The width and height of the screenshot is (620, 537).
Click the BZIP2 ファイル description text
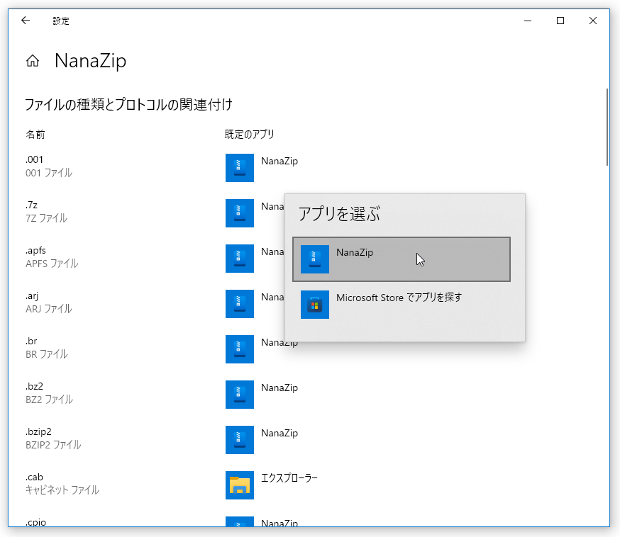(53, 445)
